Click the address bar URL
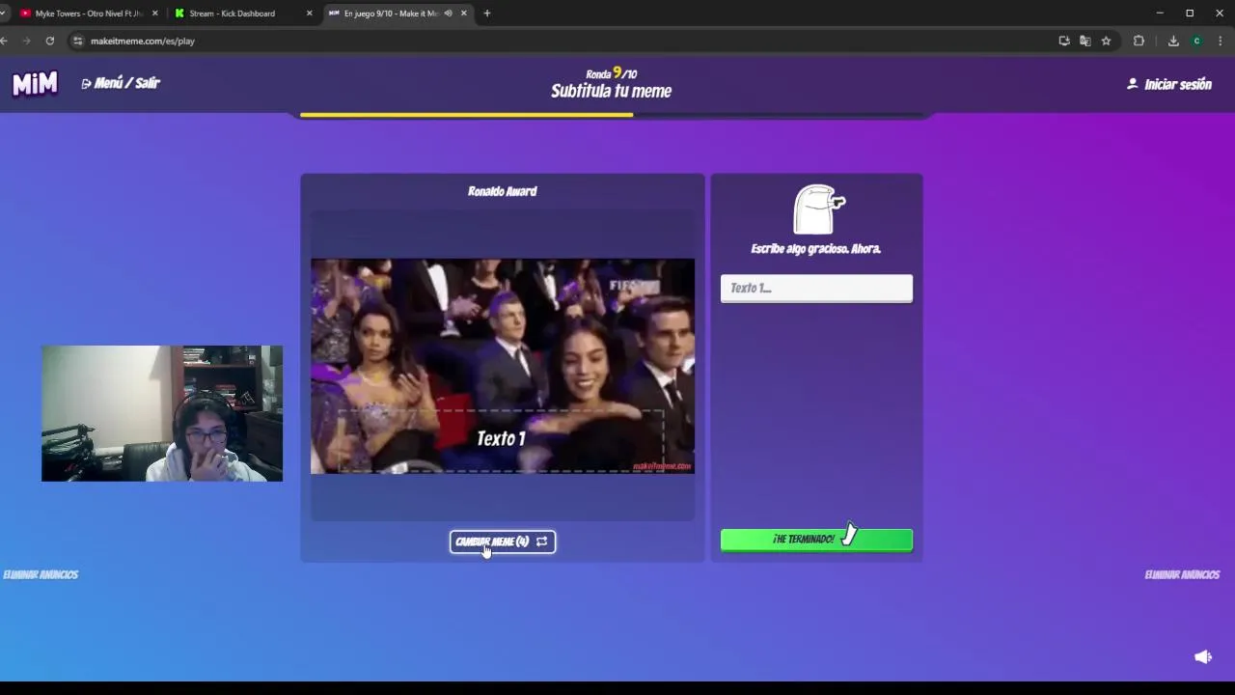1235x695 pixels. pos(143,42)
